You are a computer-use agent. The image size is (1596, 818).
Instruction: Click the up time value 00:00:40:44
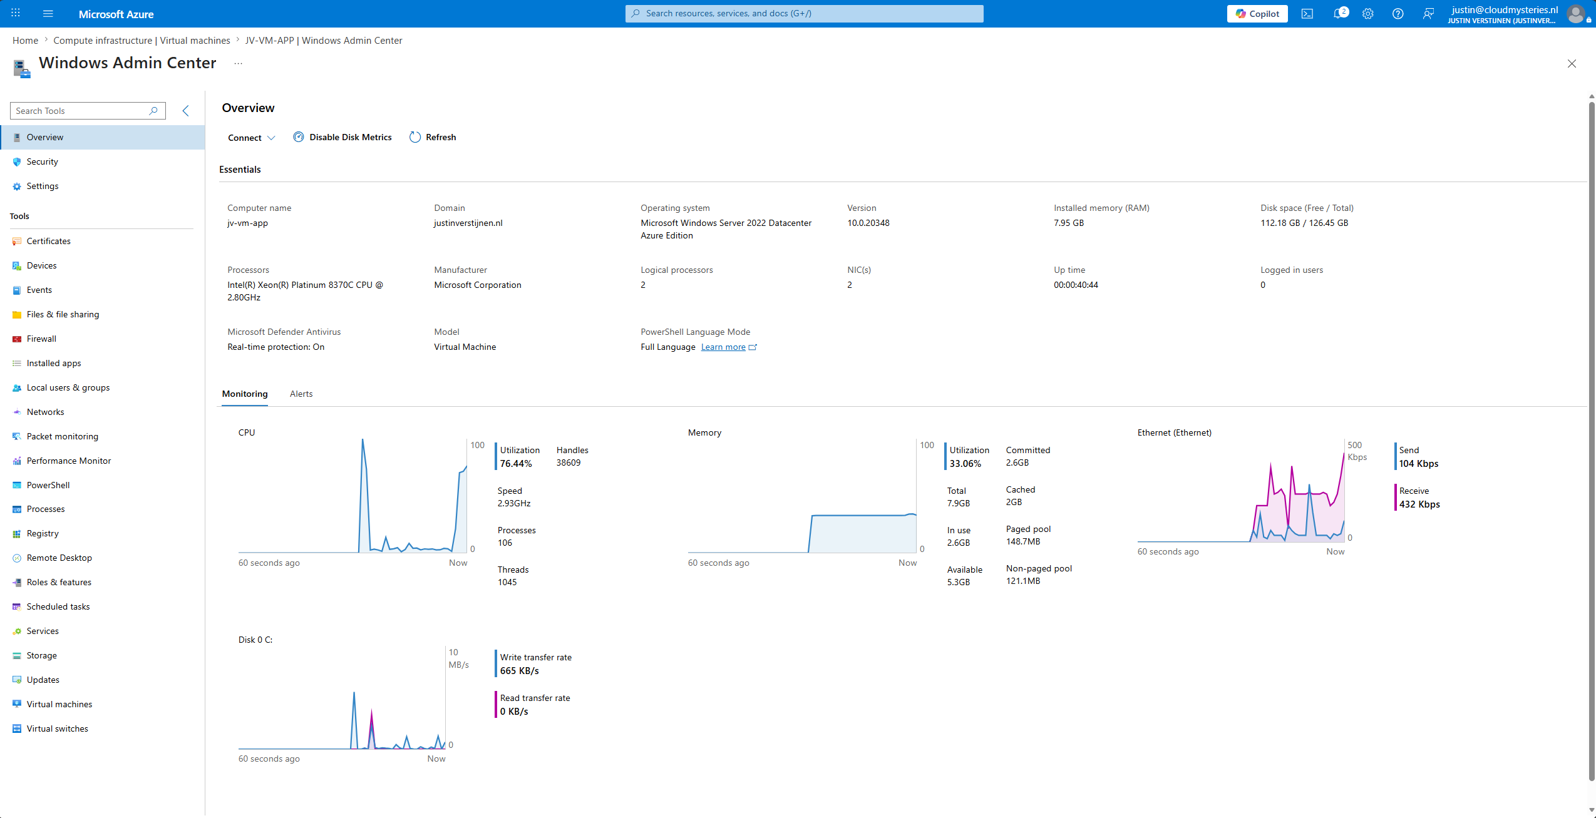click(1076, 285)
